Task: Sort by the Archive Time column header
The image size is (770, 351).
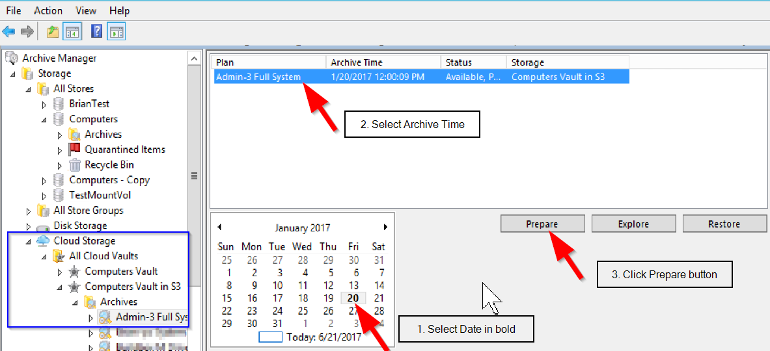Action: tap(383, 62)
